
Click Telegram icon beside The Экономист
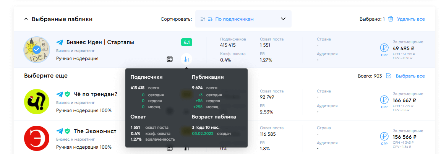pyautogui.click(x=60, y=131)
